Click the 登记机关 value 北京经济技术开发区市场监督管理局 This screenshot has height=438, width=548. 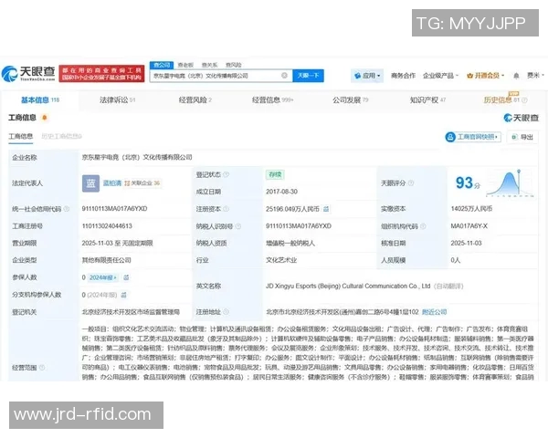pyautogui.click(x=131, y=312)
